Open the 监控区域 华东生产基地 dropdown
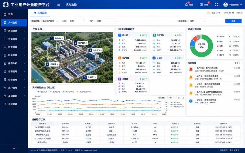 point(50,21)
